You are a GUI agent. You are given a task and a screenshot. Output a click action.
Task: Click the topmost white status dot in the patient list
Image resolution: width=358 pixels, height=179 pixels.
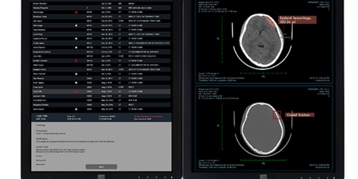click(x=76, y=26)
